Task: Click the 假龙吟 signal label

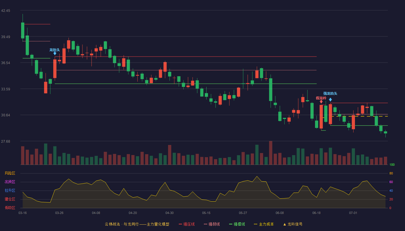Action: tap(321, 98)
